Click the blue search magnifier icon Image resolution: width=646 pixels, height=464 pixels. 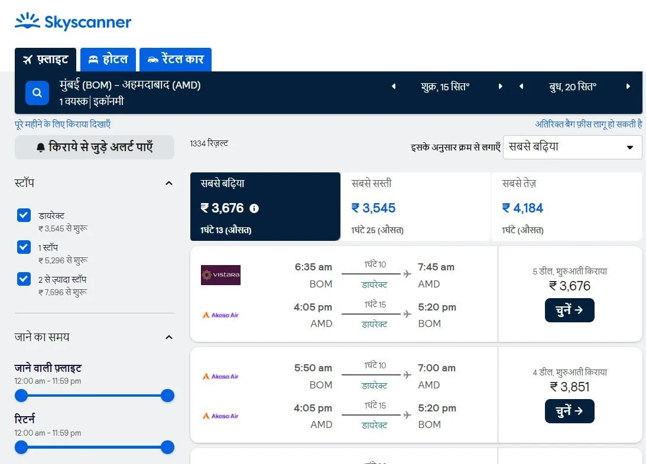37,93
